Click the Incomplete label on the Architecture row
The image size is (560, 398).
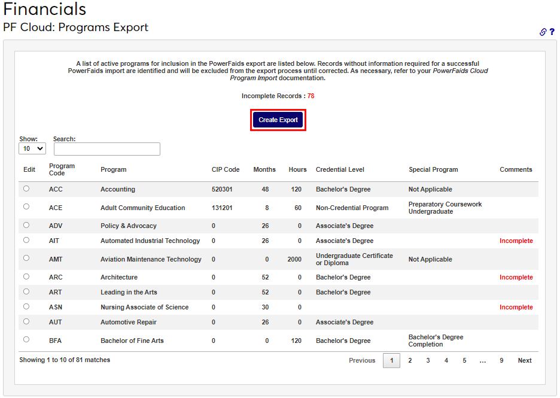point(516,277)
